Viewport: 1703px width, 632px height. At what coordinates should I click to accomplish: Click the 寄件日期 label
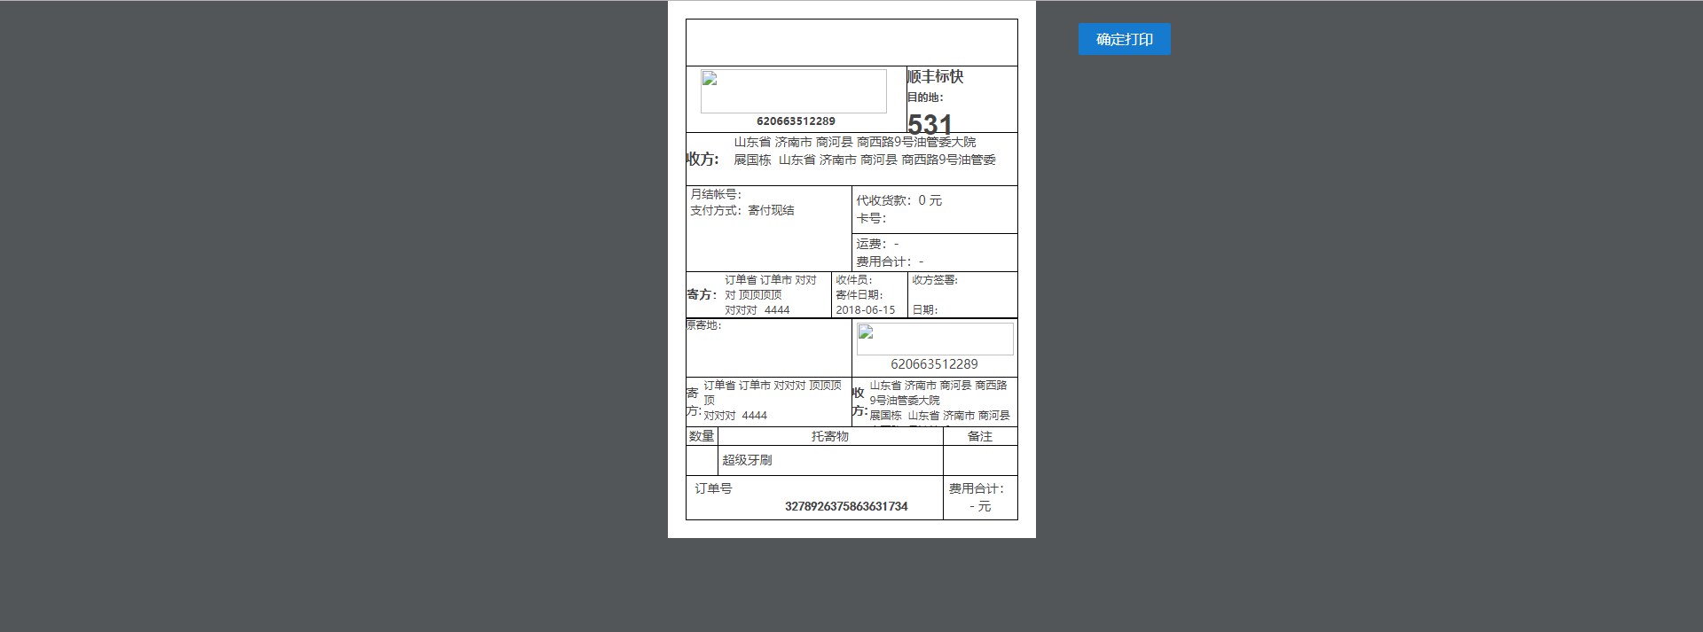point(859,295)
